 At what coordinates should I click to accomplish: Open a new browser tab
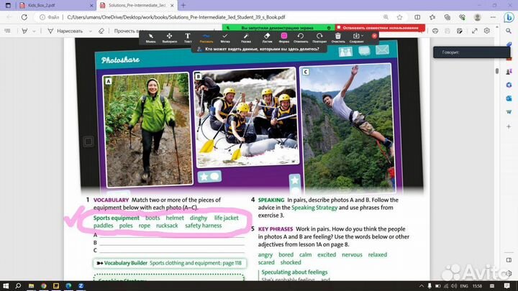pos(183,5)
